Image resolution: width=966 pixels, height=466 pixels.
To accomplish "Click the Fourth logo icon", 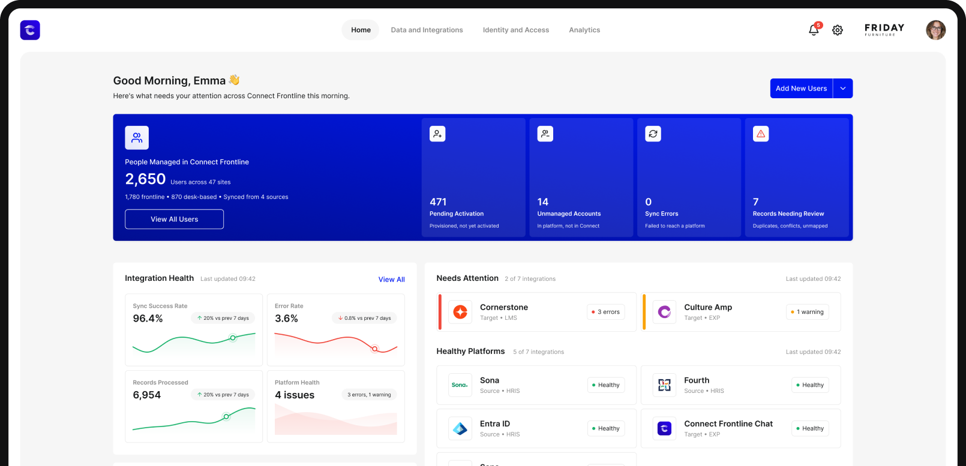I will pyautogui.click(x=664, y=385).
